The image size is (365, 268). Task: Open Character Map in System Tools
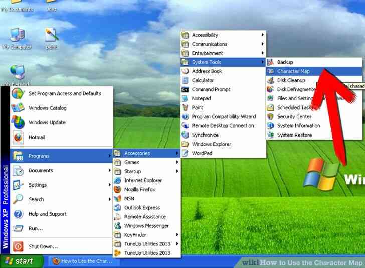click(x=314, y=71)
